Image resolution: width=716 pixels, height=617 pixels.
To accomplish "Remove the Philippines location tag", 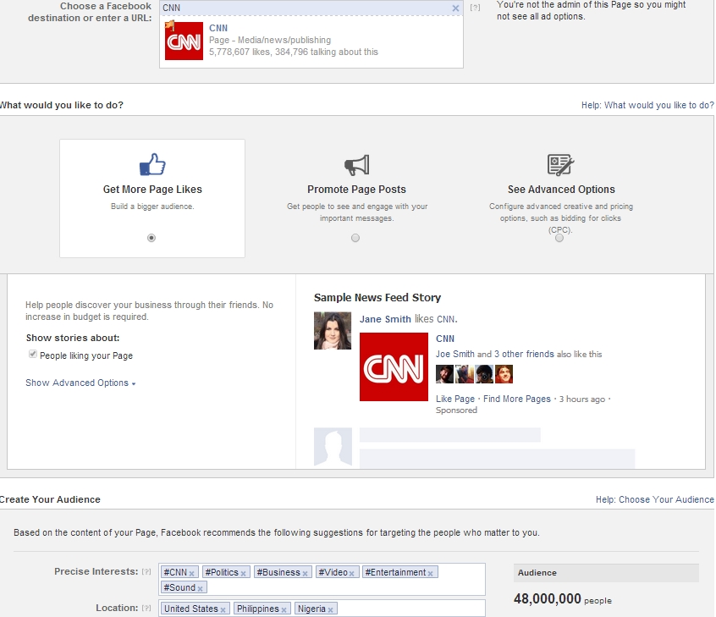I will point(284,609).
